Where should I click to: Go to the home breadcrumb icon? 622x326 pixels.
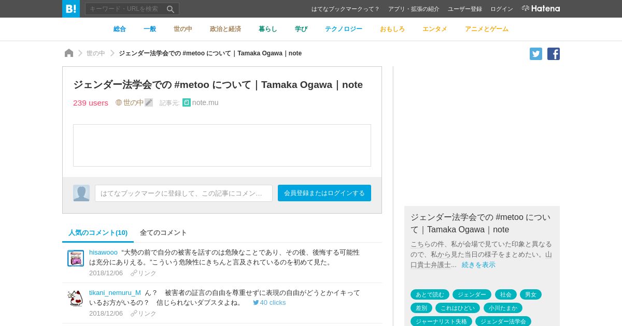tap(69, 53)
